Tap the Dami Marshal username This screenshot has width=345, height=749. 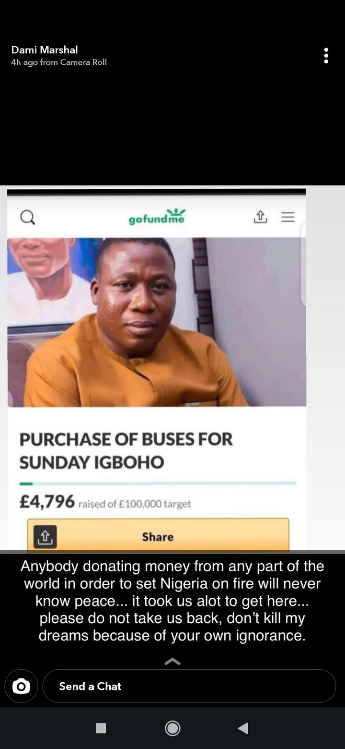click(x=45, y=50)
